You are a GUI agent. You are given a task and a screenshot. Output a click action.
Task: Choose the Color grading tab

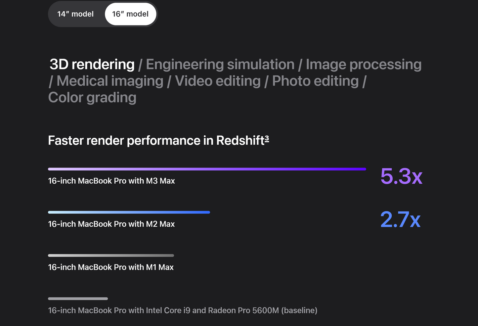pyautogui.click(x=92, y=98)
